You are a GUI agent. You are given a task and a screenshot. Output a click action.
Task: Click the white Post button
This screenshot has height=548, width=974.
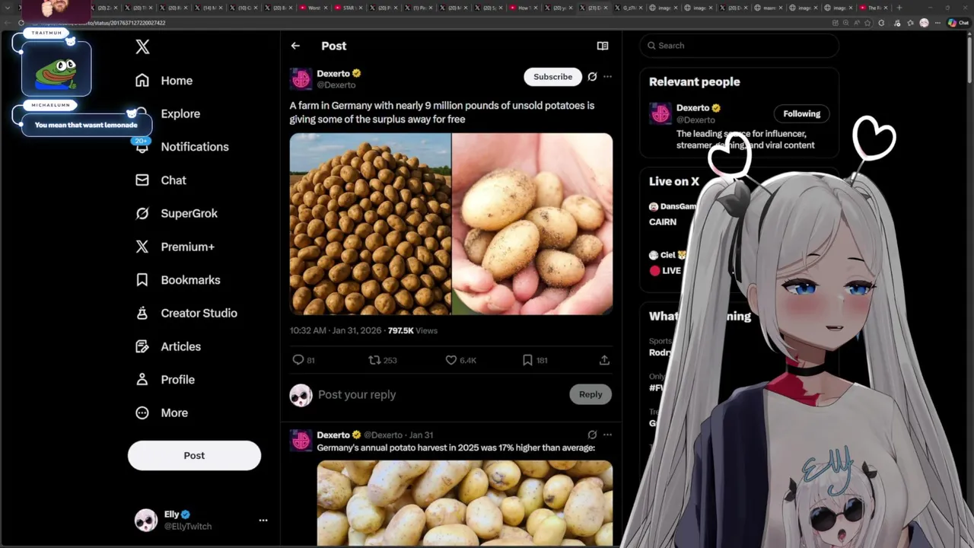pyautogui.click(x=194, y=455)
